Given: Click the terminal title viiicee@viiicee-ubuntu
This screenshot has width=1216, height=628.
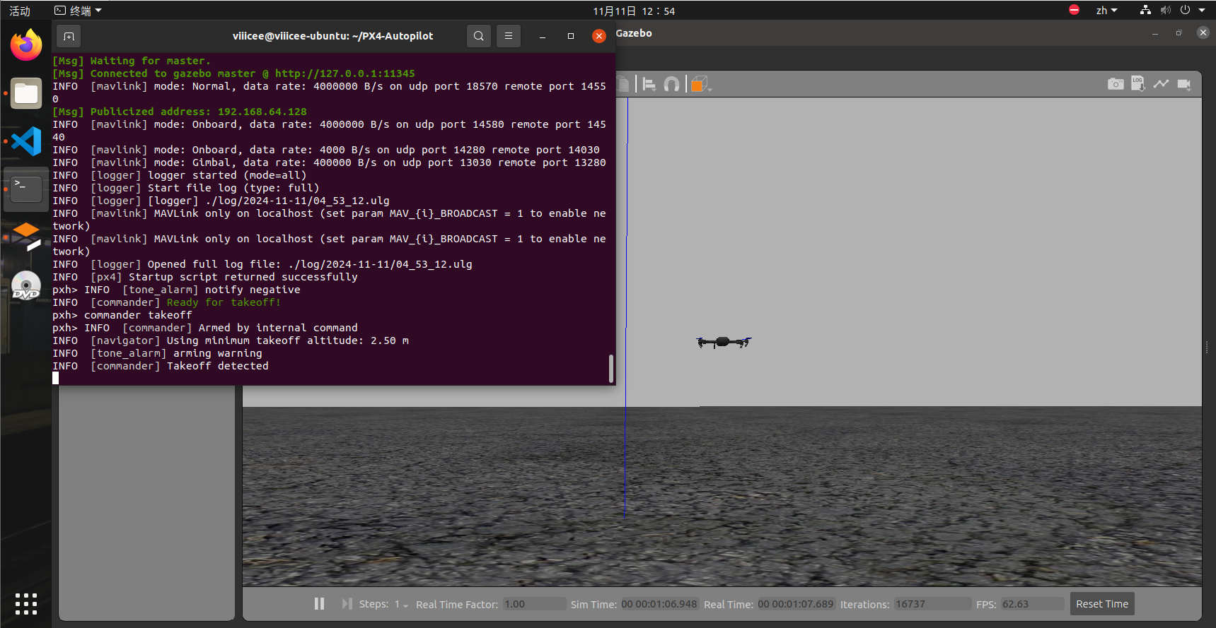Looking at the screenshot, I should (x=332, y=36).
